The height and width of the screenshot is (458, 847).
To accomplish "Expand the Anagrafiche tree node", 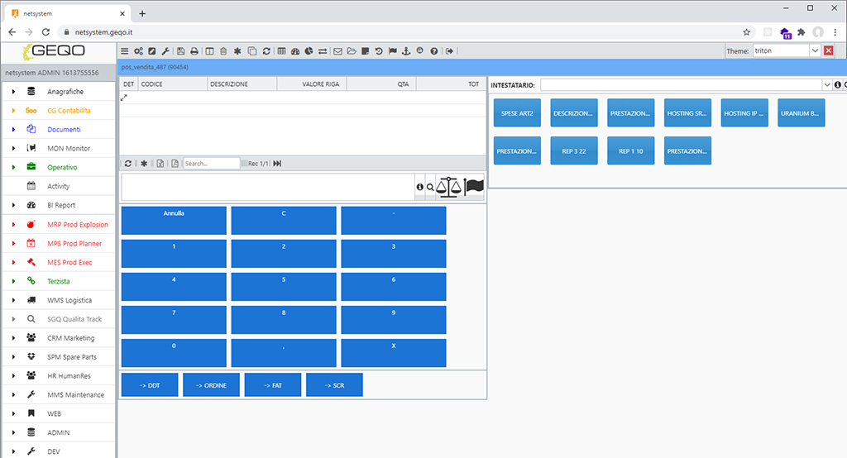I will 14,92.
